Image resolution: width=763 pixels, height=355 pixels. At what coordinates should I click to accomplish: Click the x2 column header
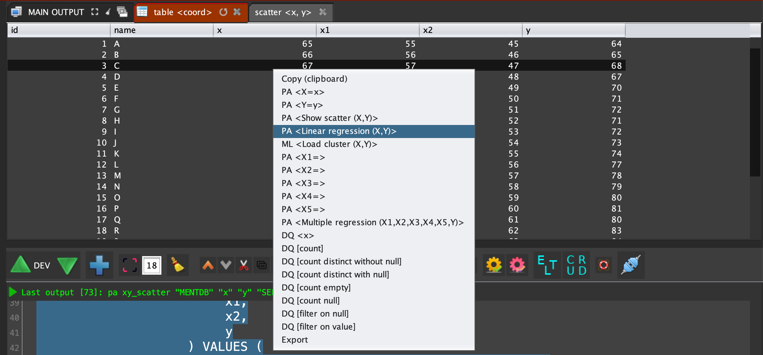point(470,30)
